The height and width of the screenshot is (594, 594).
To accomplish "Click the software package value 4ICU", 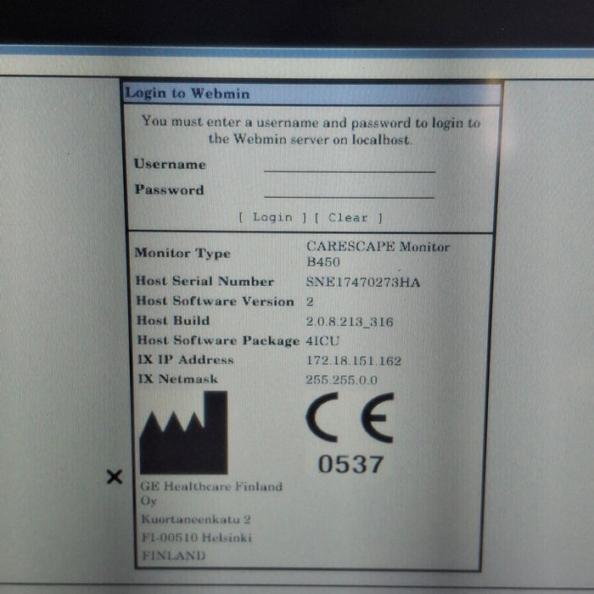I will 322,341.
